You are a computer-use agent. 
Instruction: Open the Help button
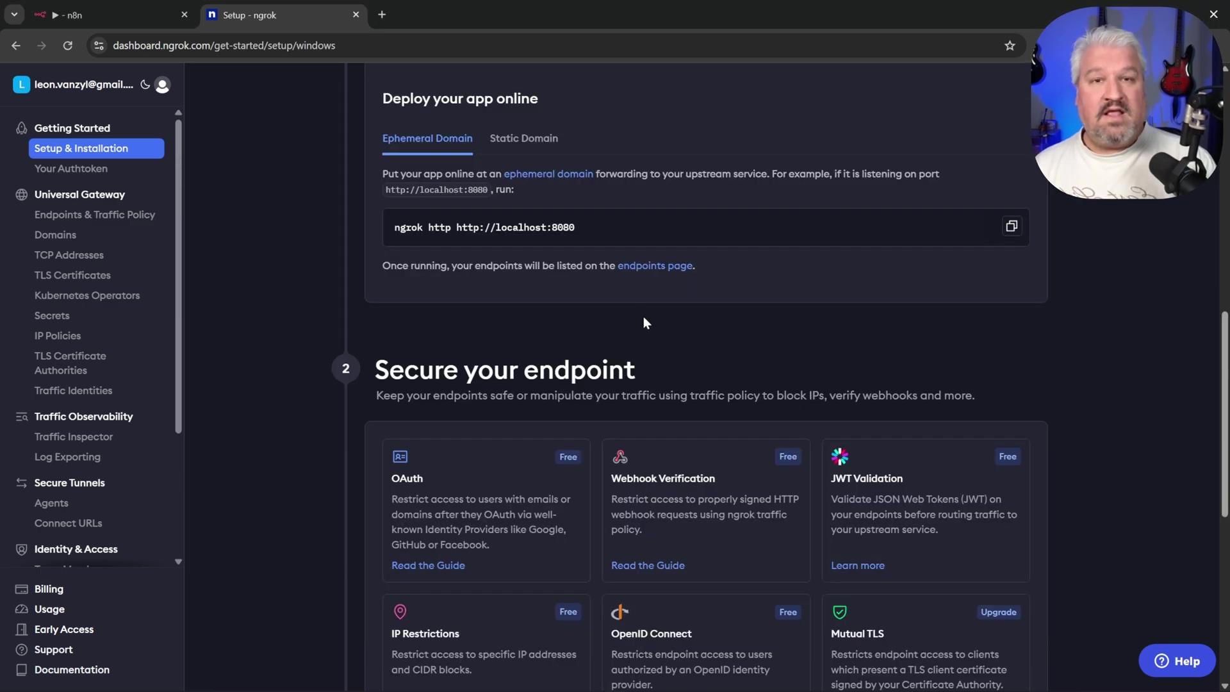click(1176, 661)
